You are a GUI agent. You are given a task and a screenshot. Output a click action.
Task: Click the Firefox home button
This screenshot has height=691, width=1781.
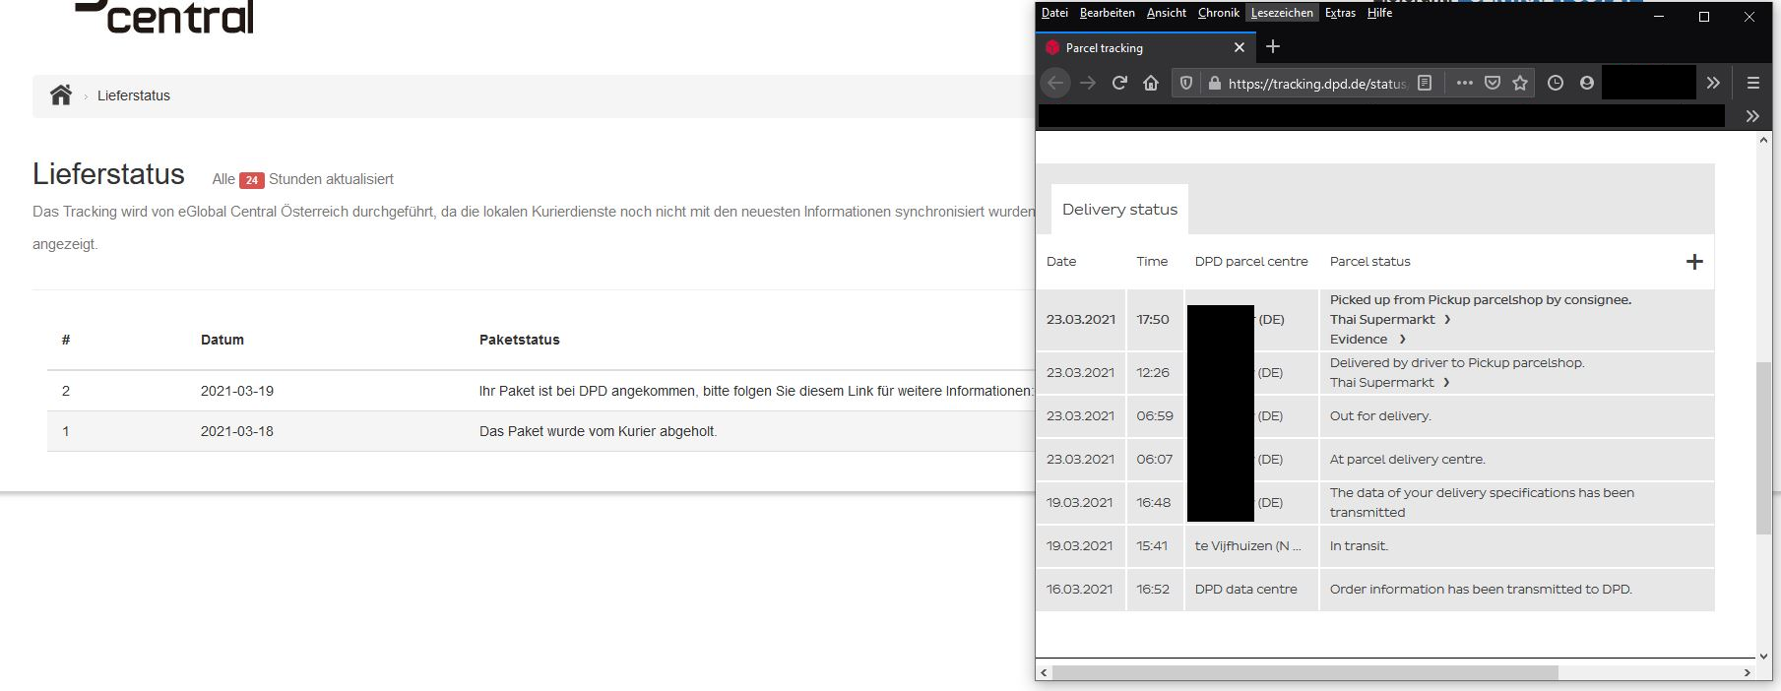1151,83
